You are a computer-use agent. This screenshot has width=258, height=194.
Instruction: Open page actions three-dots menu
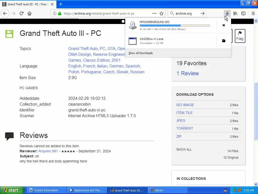coord(154,13)
